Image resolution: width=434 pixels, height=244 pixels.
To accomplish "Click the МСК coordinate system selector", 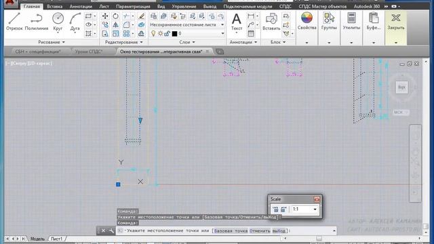I will (x=401, y=113).
